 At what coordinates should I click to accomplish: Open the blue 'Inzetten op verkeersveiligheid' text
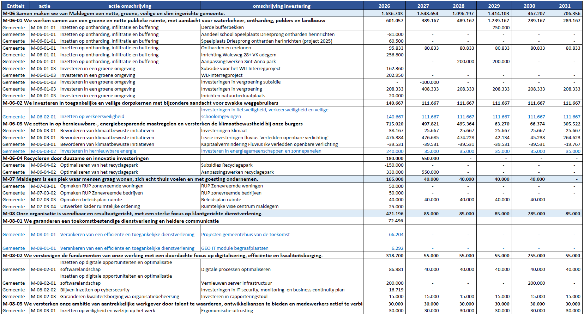[x=92, y=117]
